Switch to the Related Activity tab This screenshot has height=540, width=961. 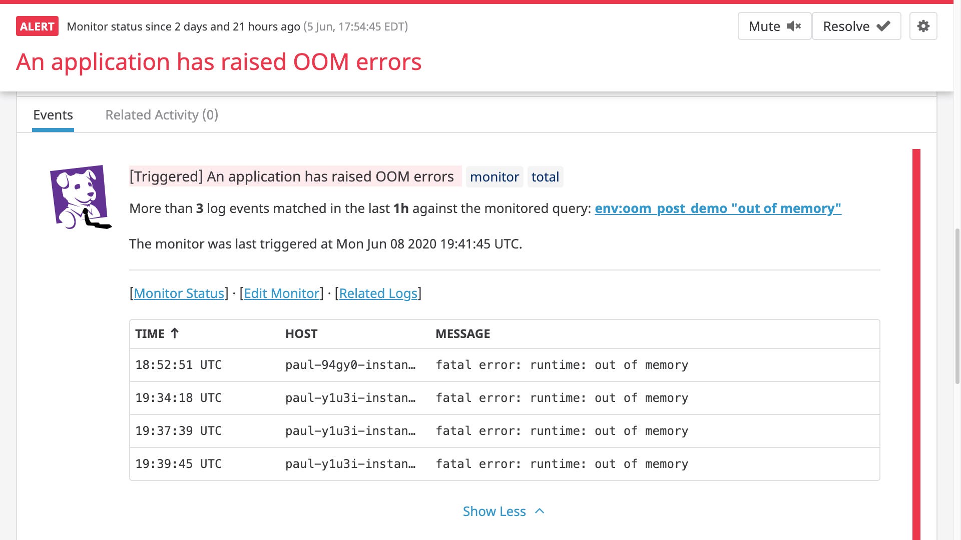[161, 114]
